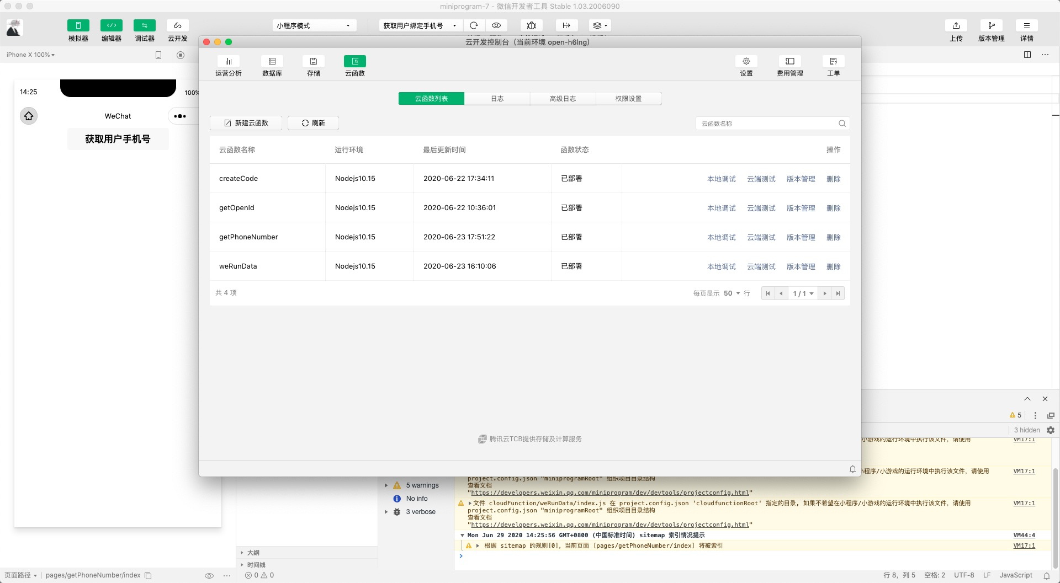Screen dimensions: 1060x583
Task: Click 本地调试 for createCode
Action: (722, 179)
